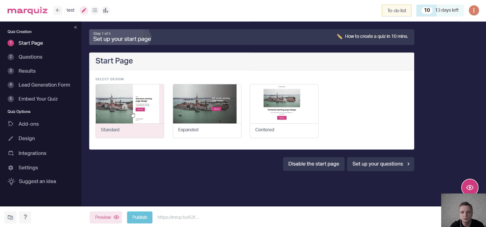Click the Publish button
Image resolution: width=486 pixels, height=227 pixels.
click(140, 217)
